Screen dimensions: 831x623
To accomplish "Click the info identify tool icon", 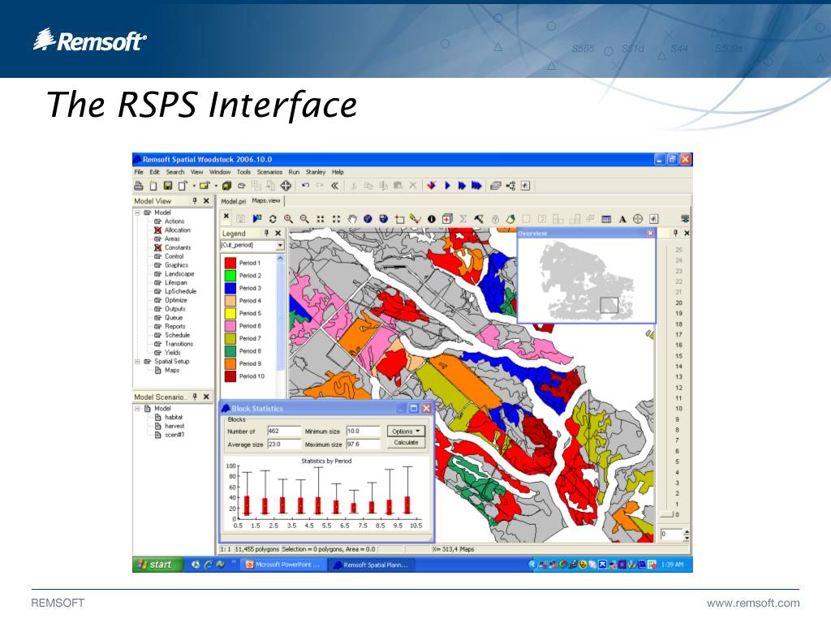I will (x=432, y=219).
